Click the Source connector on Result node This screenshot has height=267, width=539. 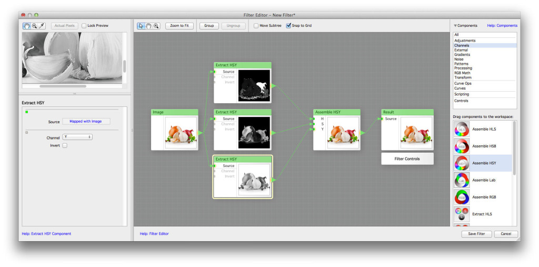coord(382,118)
